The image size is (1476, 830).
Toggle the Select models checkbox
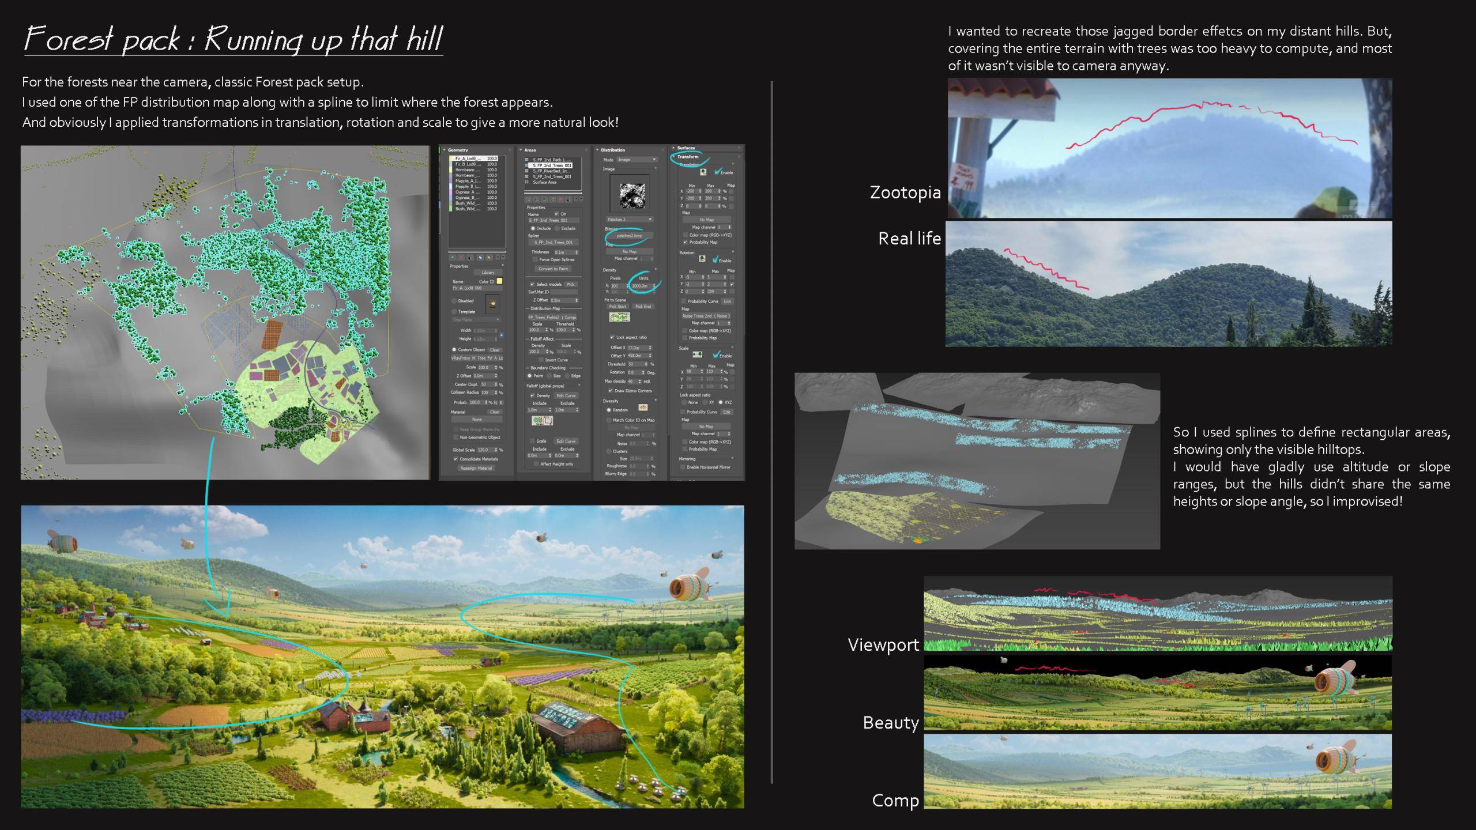pos(532,284)
